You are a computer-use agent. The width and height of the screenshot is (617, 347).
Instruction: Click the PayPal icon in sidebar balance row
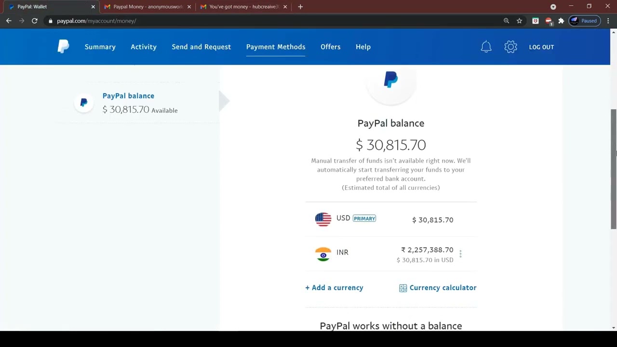click(83, 103)
